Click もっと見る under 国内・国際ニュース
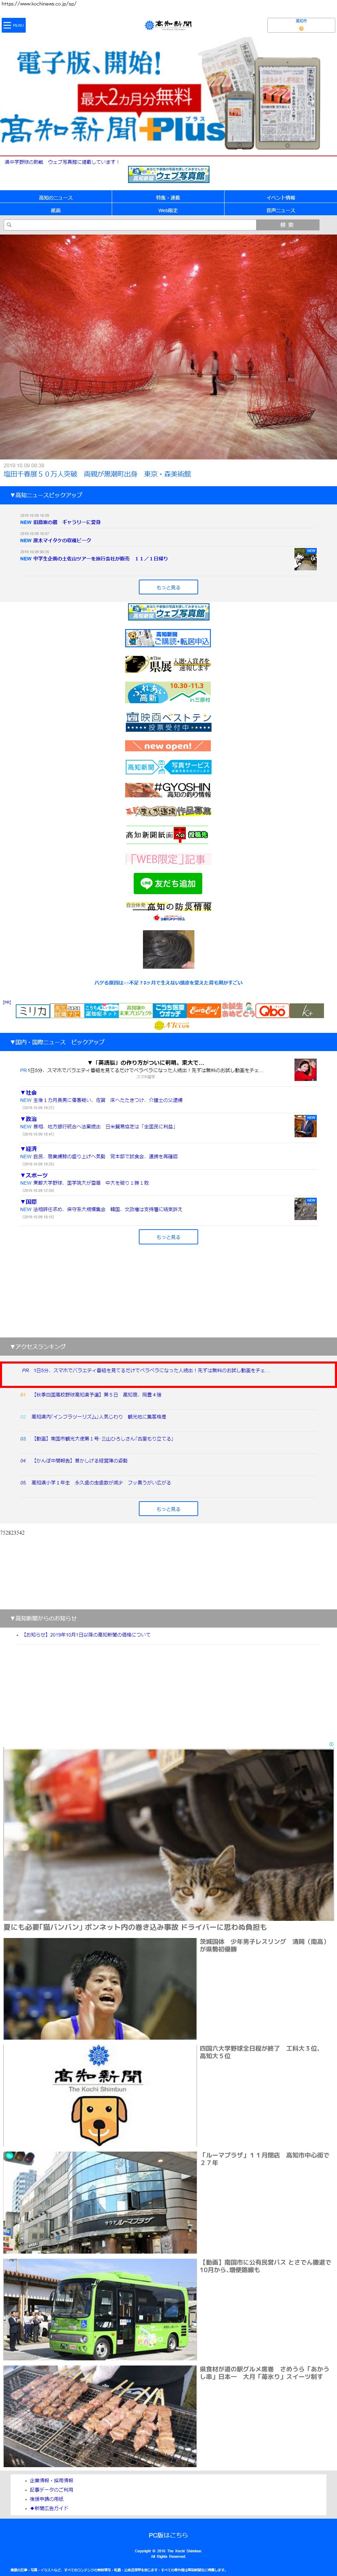Viewport: 337px width, 2576px height. pos(169,1237)
